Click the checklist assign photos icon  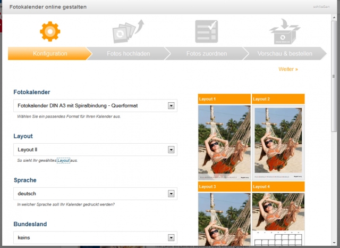point(207,31)
